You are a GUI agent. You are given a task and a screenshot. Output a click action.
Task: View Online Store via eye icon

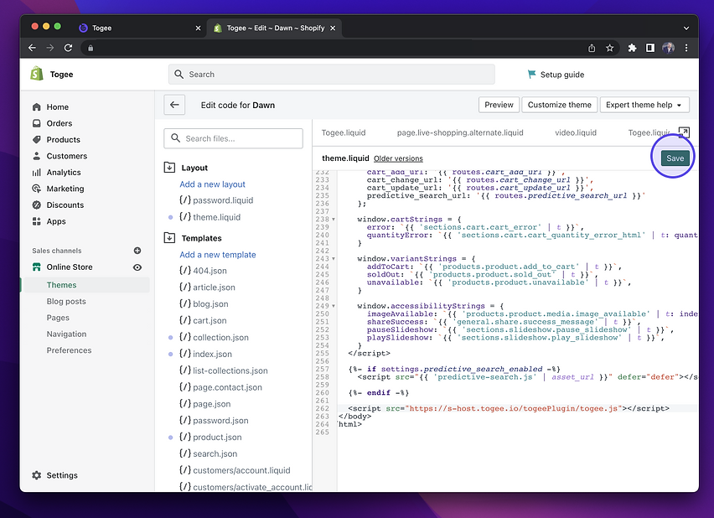[137, 267]
